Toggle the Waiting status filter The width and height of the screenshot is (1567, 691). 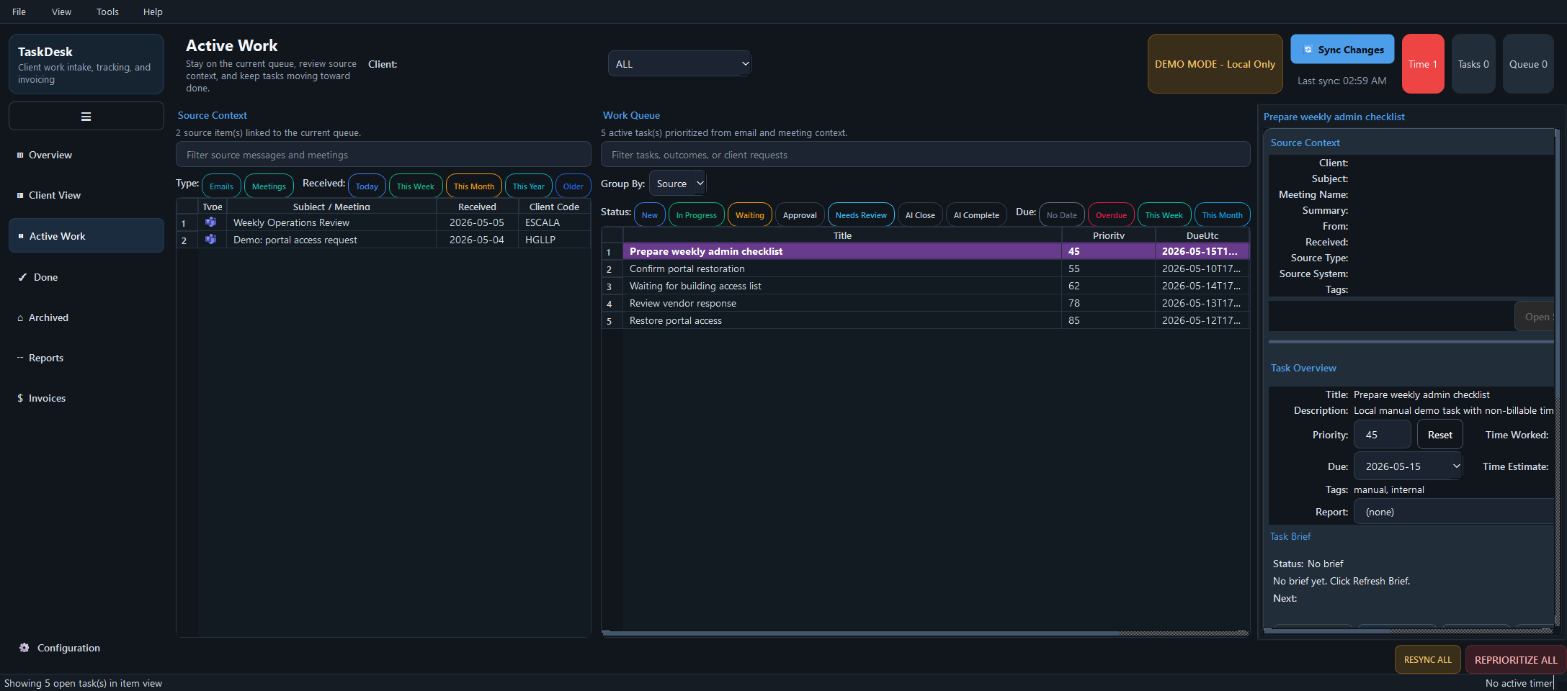[749, 214]
